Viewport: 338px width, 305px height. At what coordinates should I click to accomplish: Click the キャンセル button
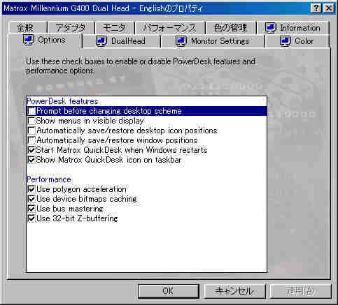point(234,291)
